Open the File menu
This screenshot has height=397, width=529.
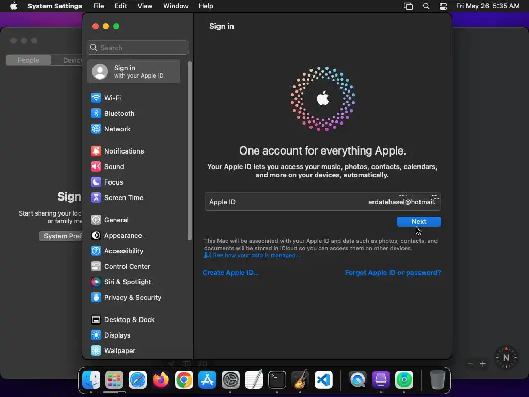point(99,6)
